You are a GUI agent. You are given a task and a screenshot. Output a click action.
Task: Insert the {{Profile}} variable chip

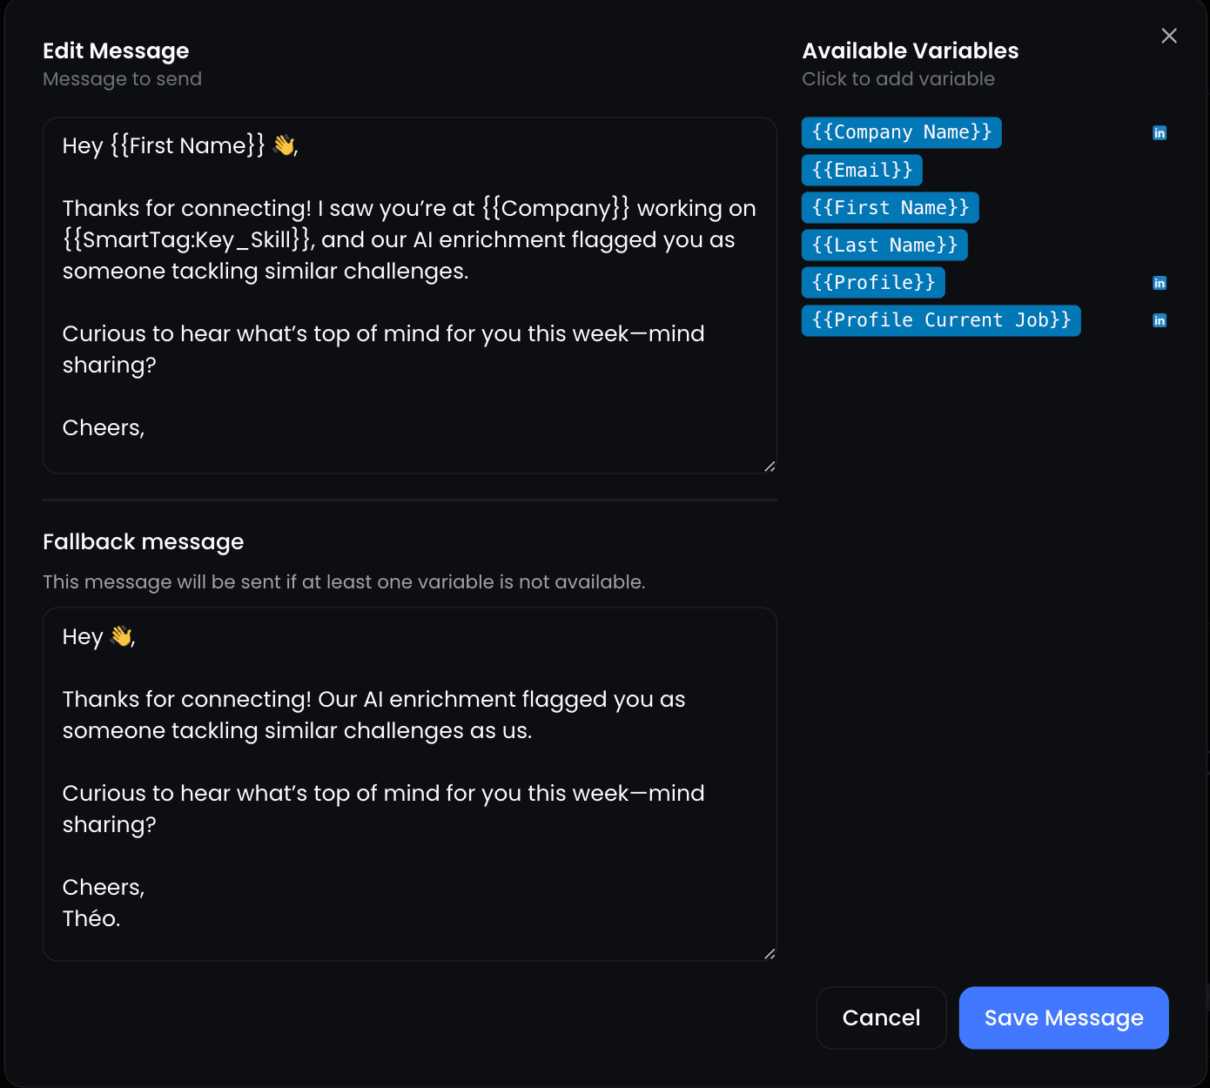point(873,282)
